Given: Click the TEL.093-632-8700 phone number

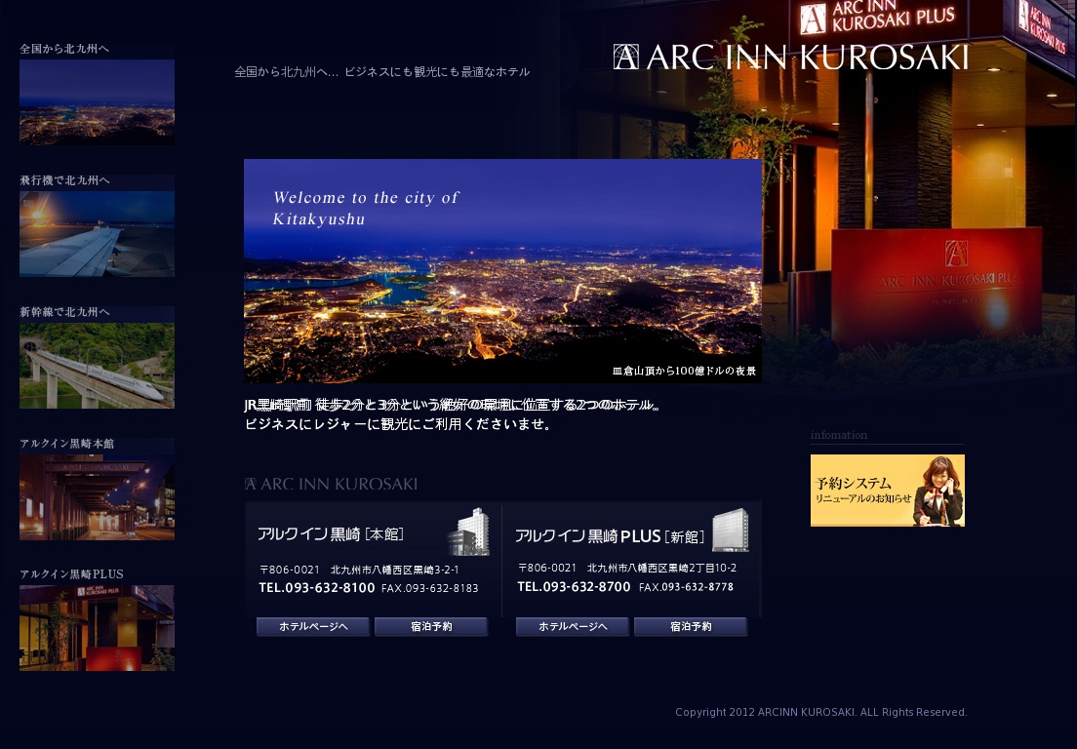Looking at the screenshot, I should (x=574, y=586).
